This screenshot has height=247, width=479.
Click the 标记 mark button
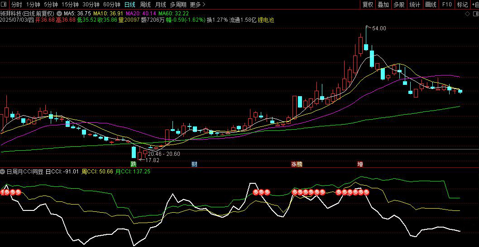[x=462, y=5]
